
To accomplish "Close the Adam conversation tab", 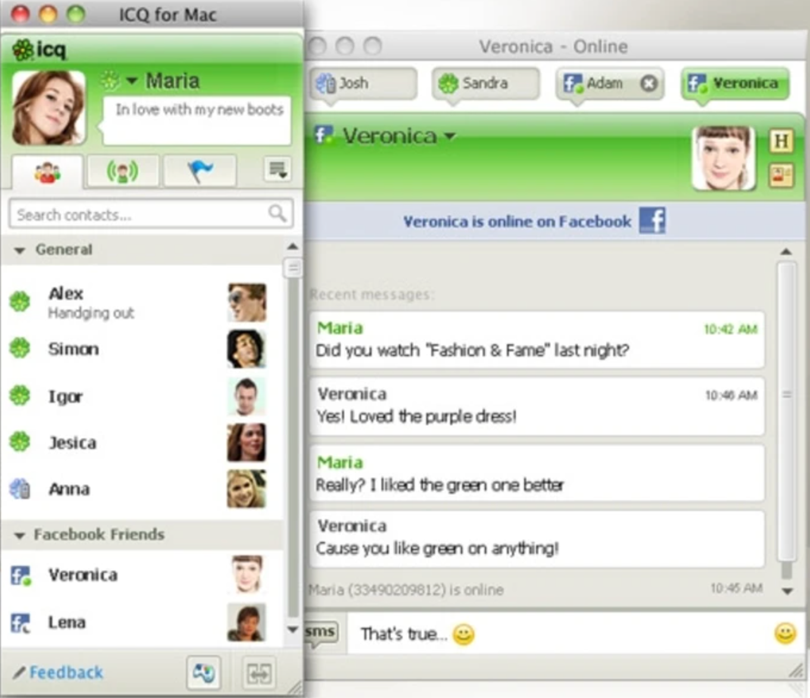I will [649, 83].
